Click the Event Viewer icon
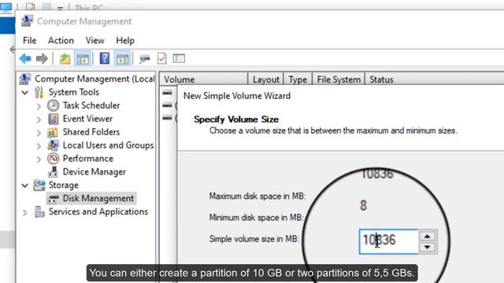 (53, 119)
